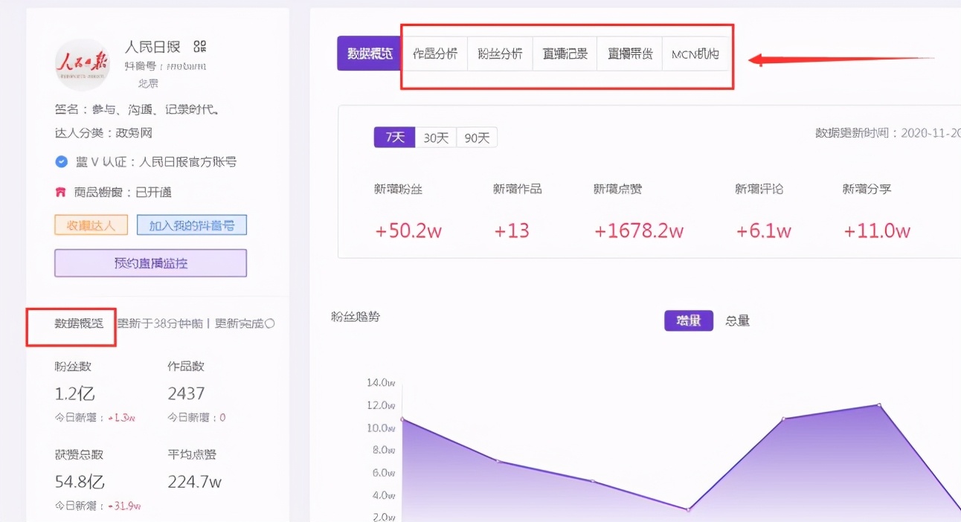The height and width of the screenshot is (522, 961).
Task: Click the 商品橱窗：已开通 text
Action: pyautogui.click(x=123, y=192)
